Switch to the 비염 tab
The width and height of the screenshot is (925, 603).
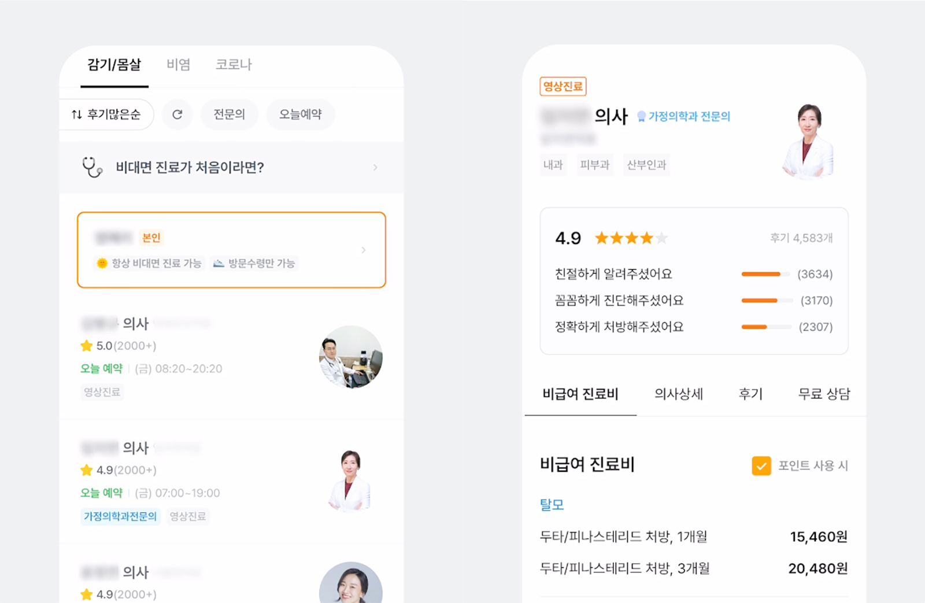point(179,65)
